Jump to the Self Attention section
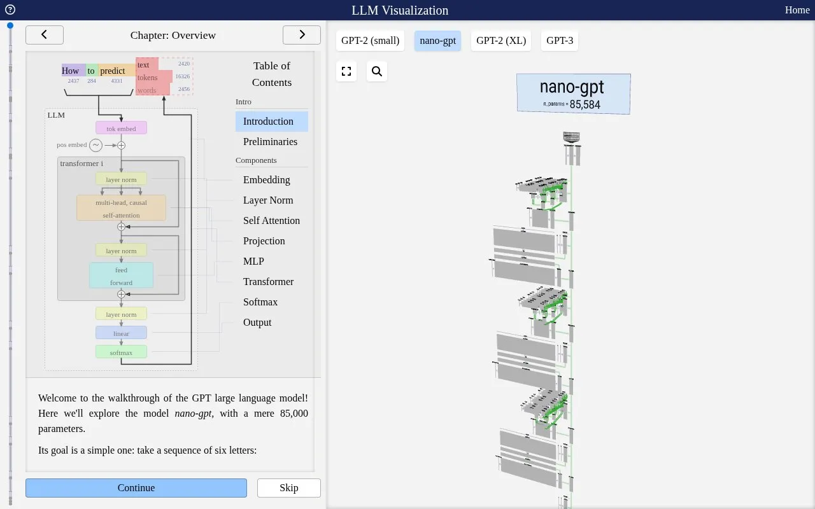 (x=272, y=221)
